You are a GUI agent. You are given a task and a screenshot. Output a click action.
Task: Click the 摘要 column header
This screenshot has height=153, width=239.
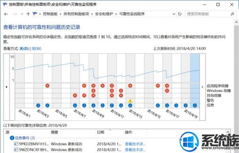coord(55,132)
